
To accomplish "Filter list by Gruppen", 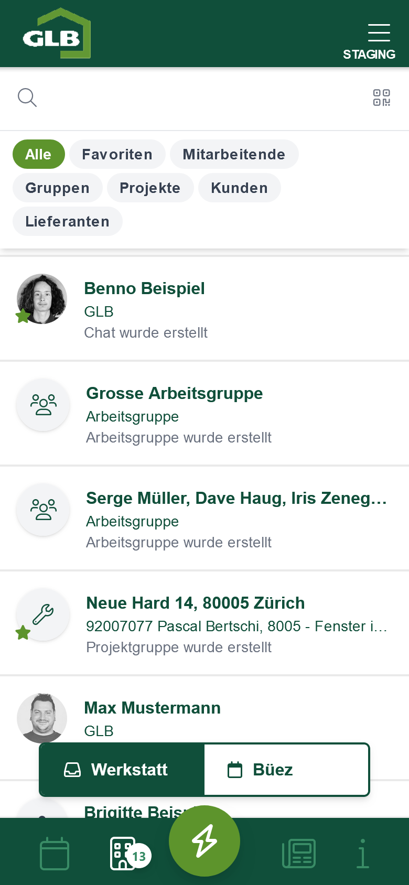I will (x=57, y=188).
